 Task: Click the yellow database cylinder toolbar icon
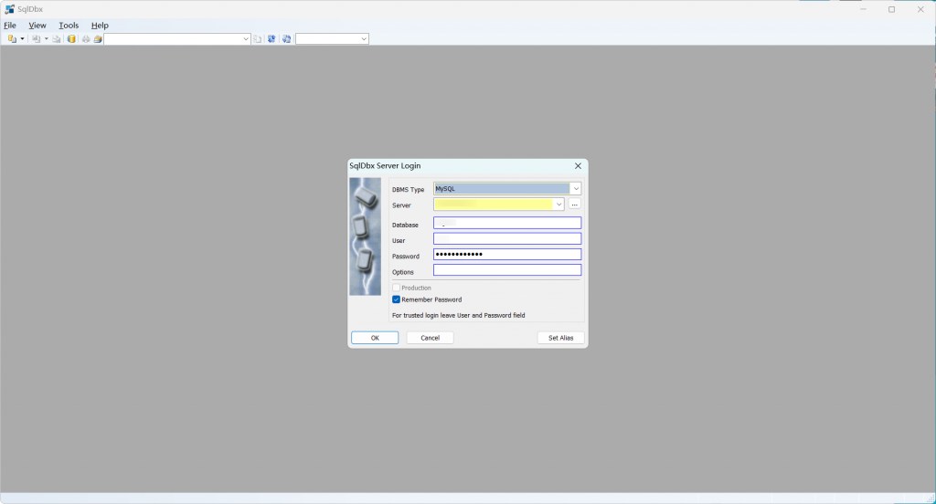[71, 38]
